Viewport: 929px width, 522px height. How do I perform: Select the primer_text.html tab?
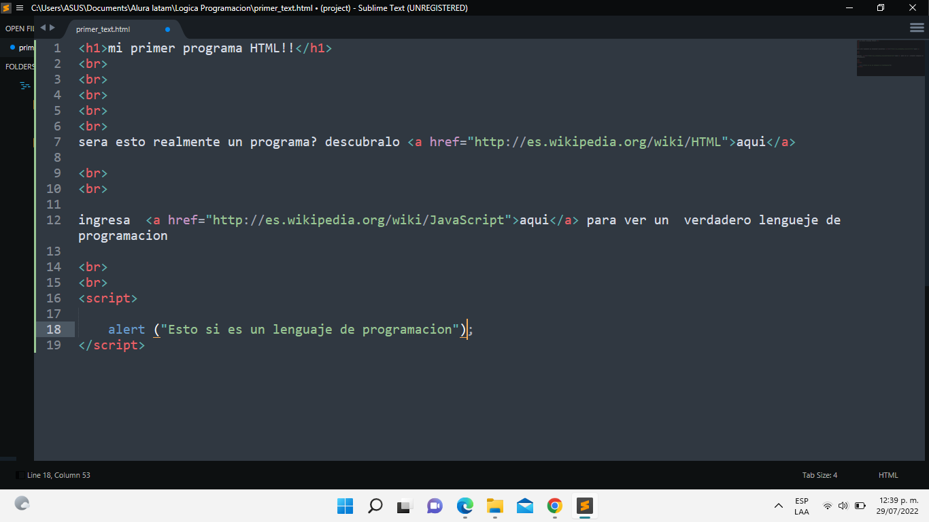click(103, 29)
